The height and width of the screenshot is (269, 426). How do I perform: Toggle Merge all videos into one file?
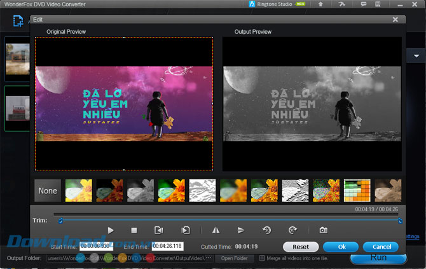tap(261, 258)
